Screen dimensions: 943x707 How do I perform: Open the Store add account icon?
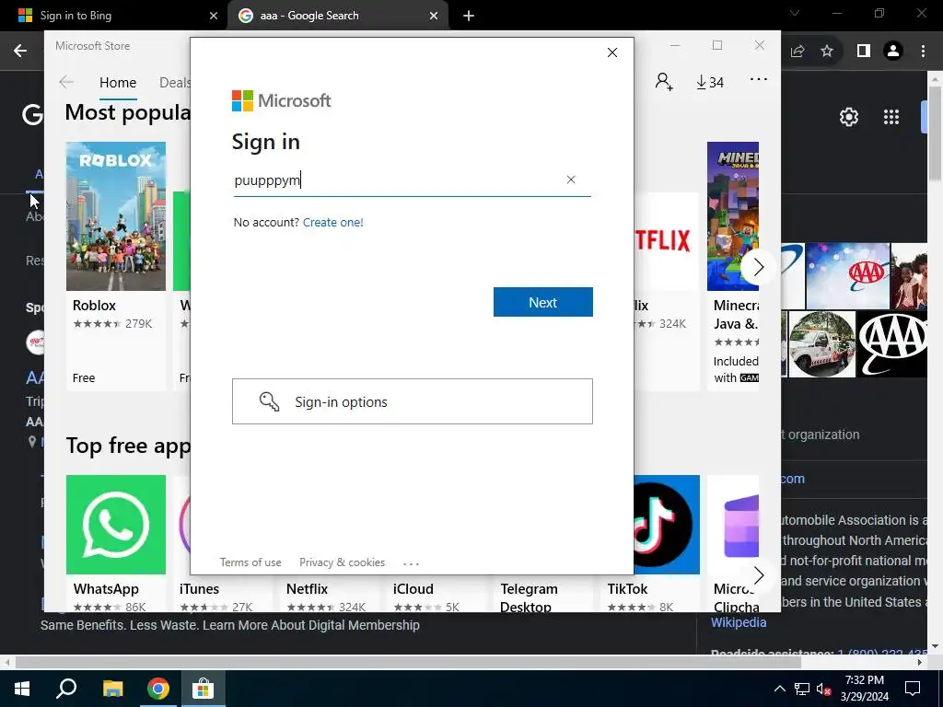click(x=664, y=82)
